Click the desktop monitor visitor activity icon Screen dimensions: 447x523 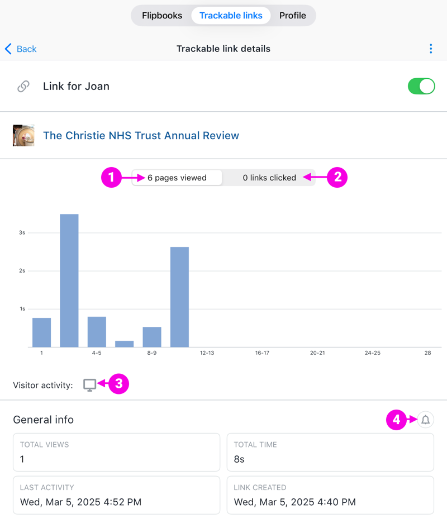tap(90, 385)
